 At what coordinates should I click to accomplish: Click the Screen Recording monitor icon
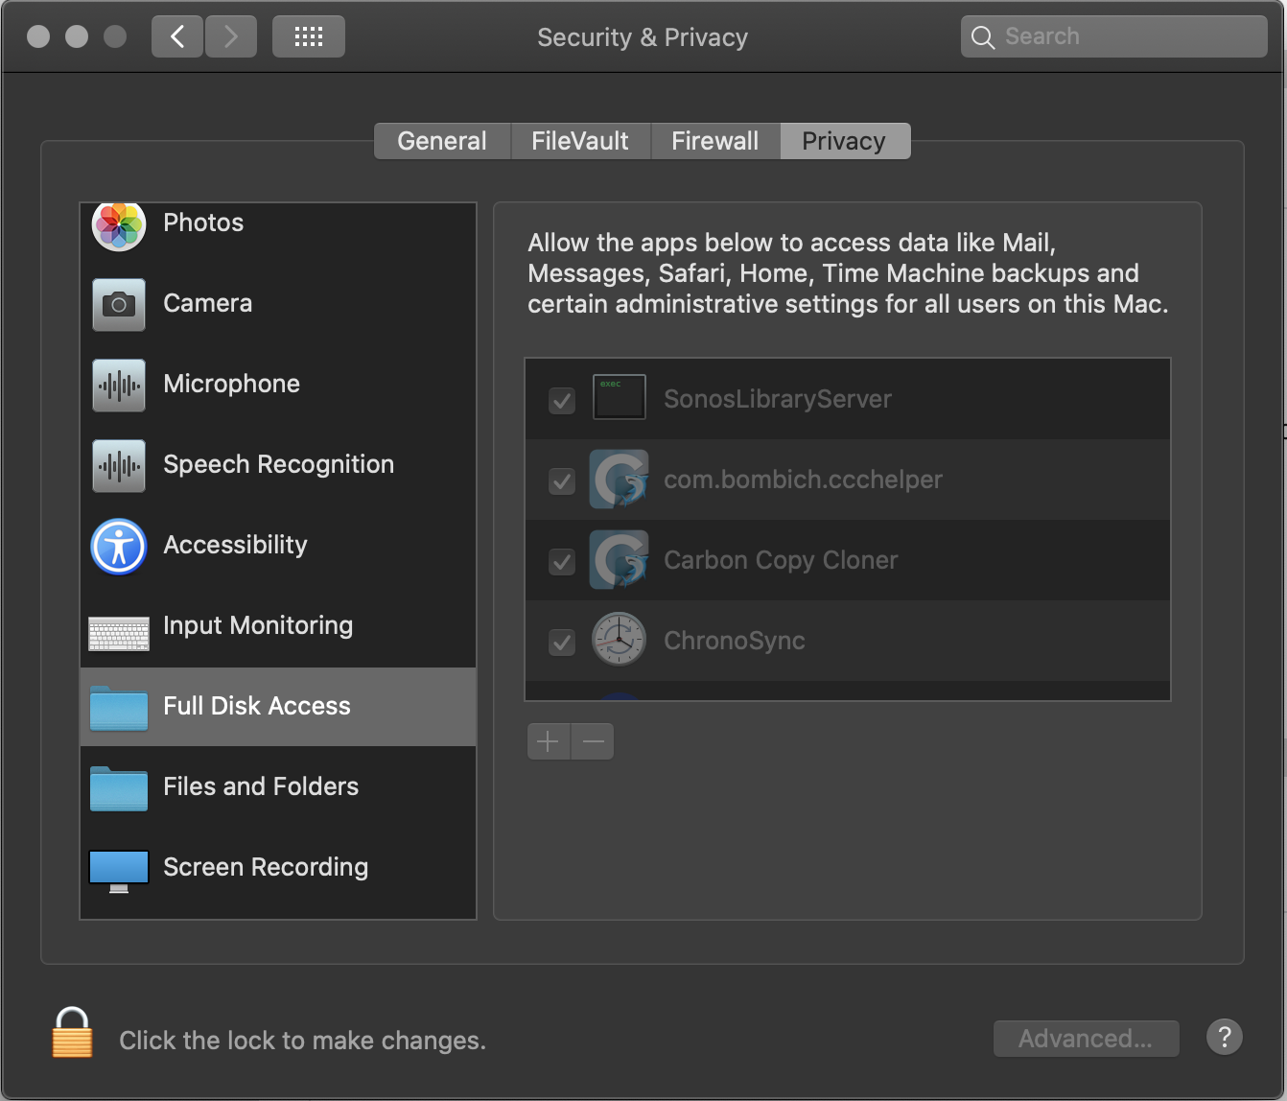pos(119,871)
